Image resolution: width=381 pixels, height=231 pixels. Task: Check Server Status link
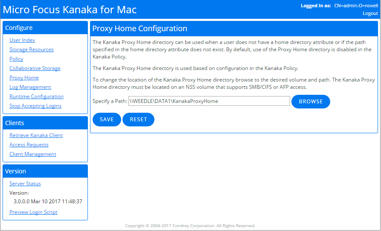[x=25, y=184]
